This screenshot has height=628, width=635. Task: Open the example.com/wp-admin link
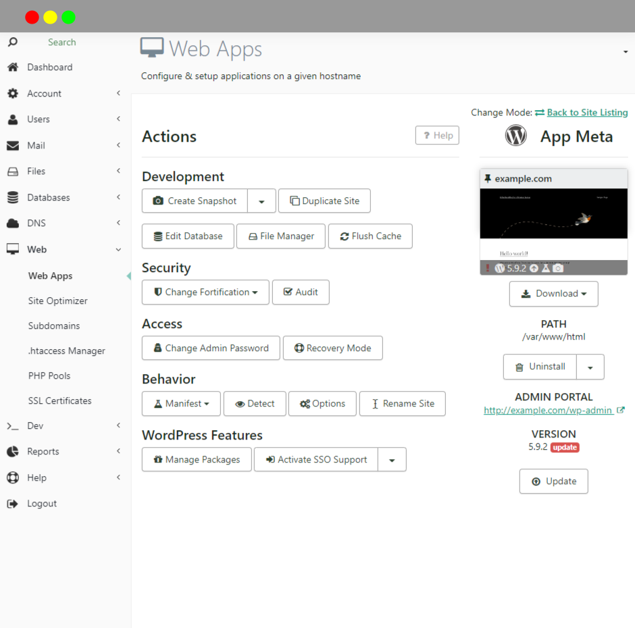pos(548,410)
